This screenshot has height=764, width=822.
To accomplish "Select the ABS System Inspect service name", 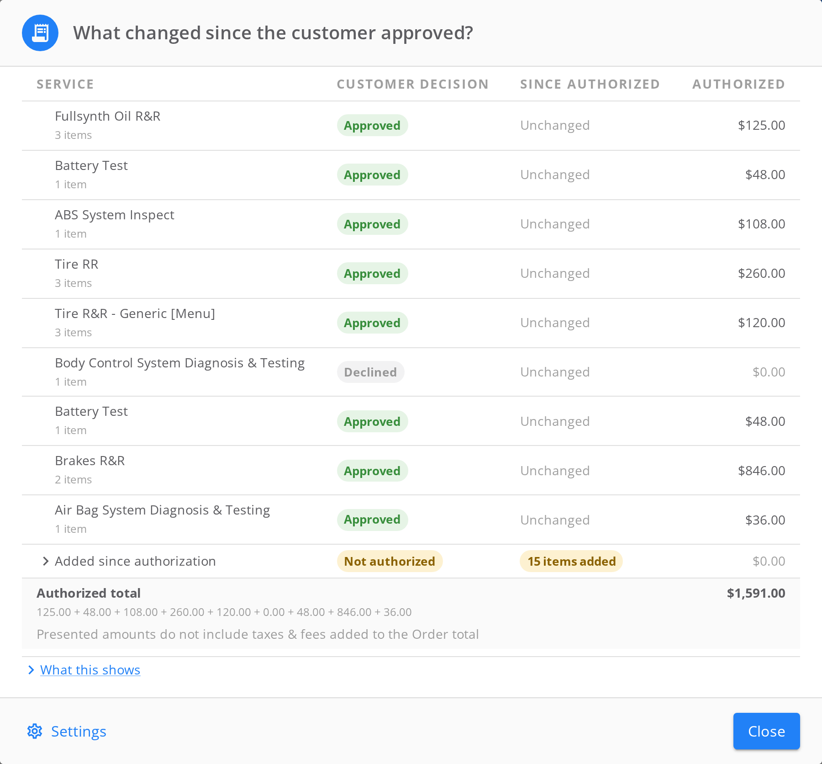I will 115,215.
